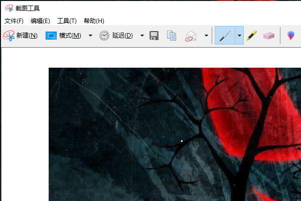Send snip via envelope icon
This screenshot has width=301, height=201.
coord(191,36)
